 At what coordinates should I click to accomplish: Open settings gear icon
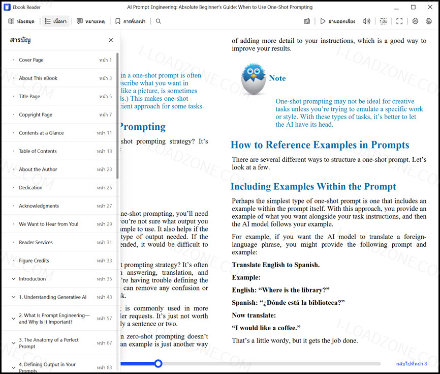point(415,21)
